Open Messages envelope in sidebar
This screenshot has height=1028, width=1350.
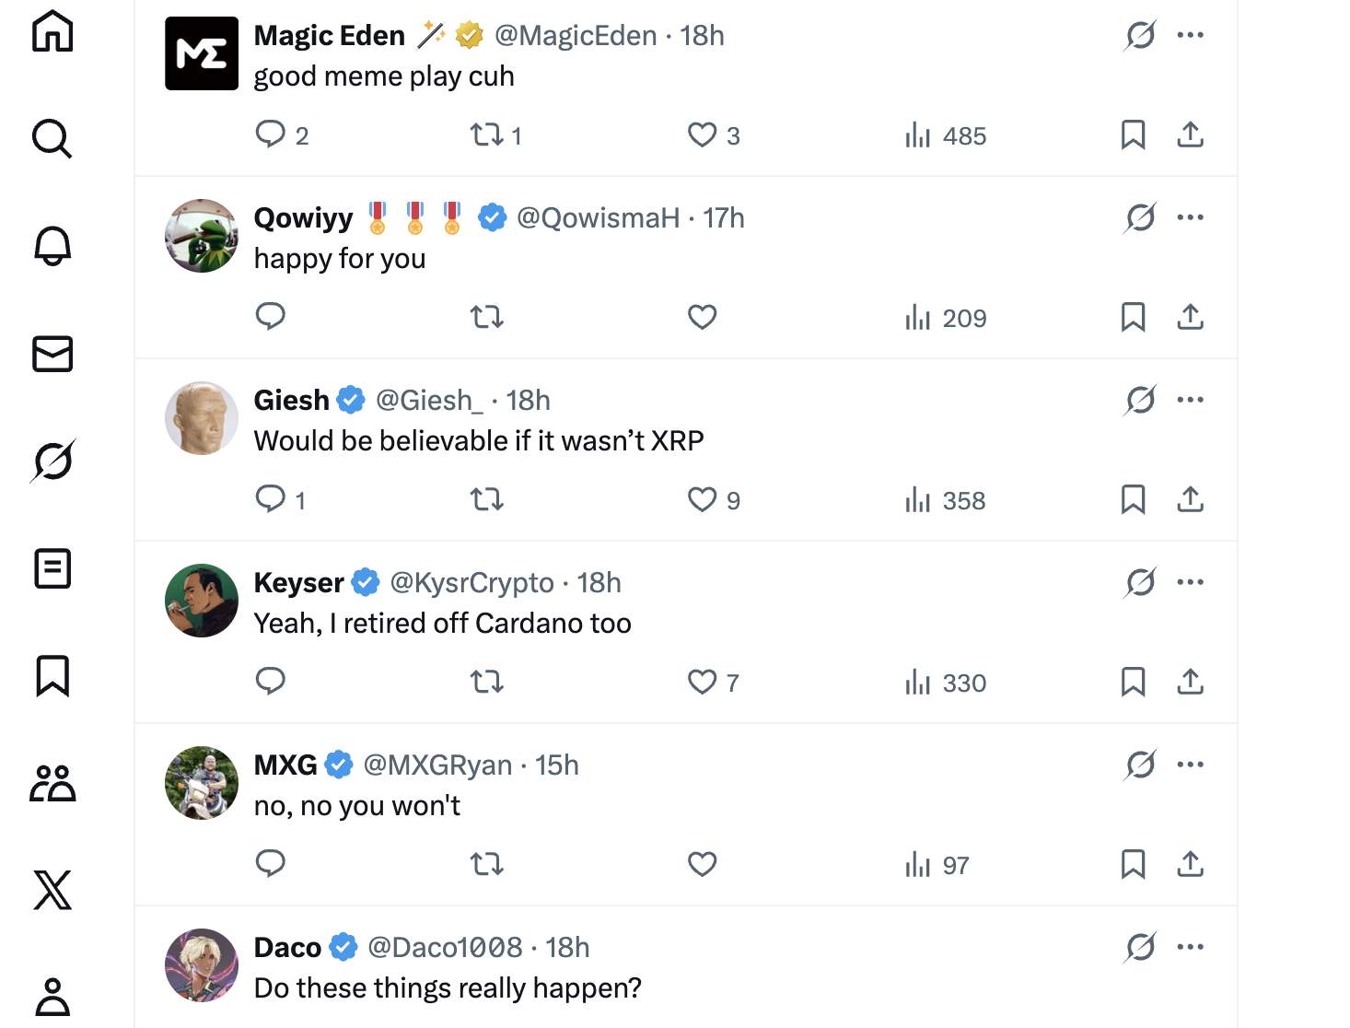click(52, 354)
